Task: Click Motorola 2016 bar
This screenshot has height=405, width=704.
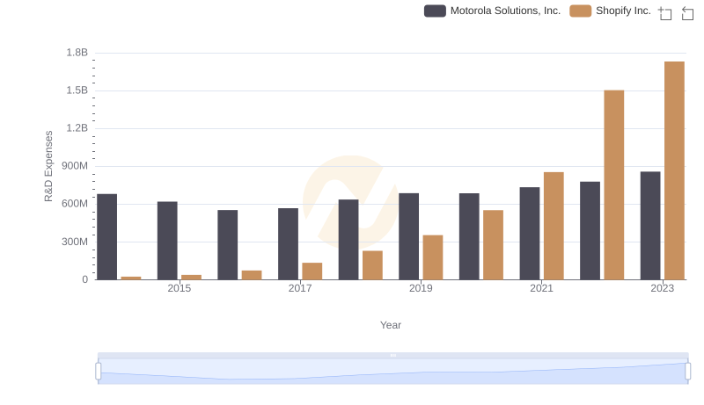Action: (x=228, y=245)
